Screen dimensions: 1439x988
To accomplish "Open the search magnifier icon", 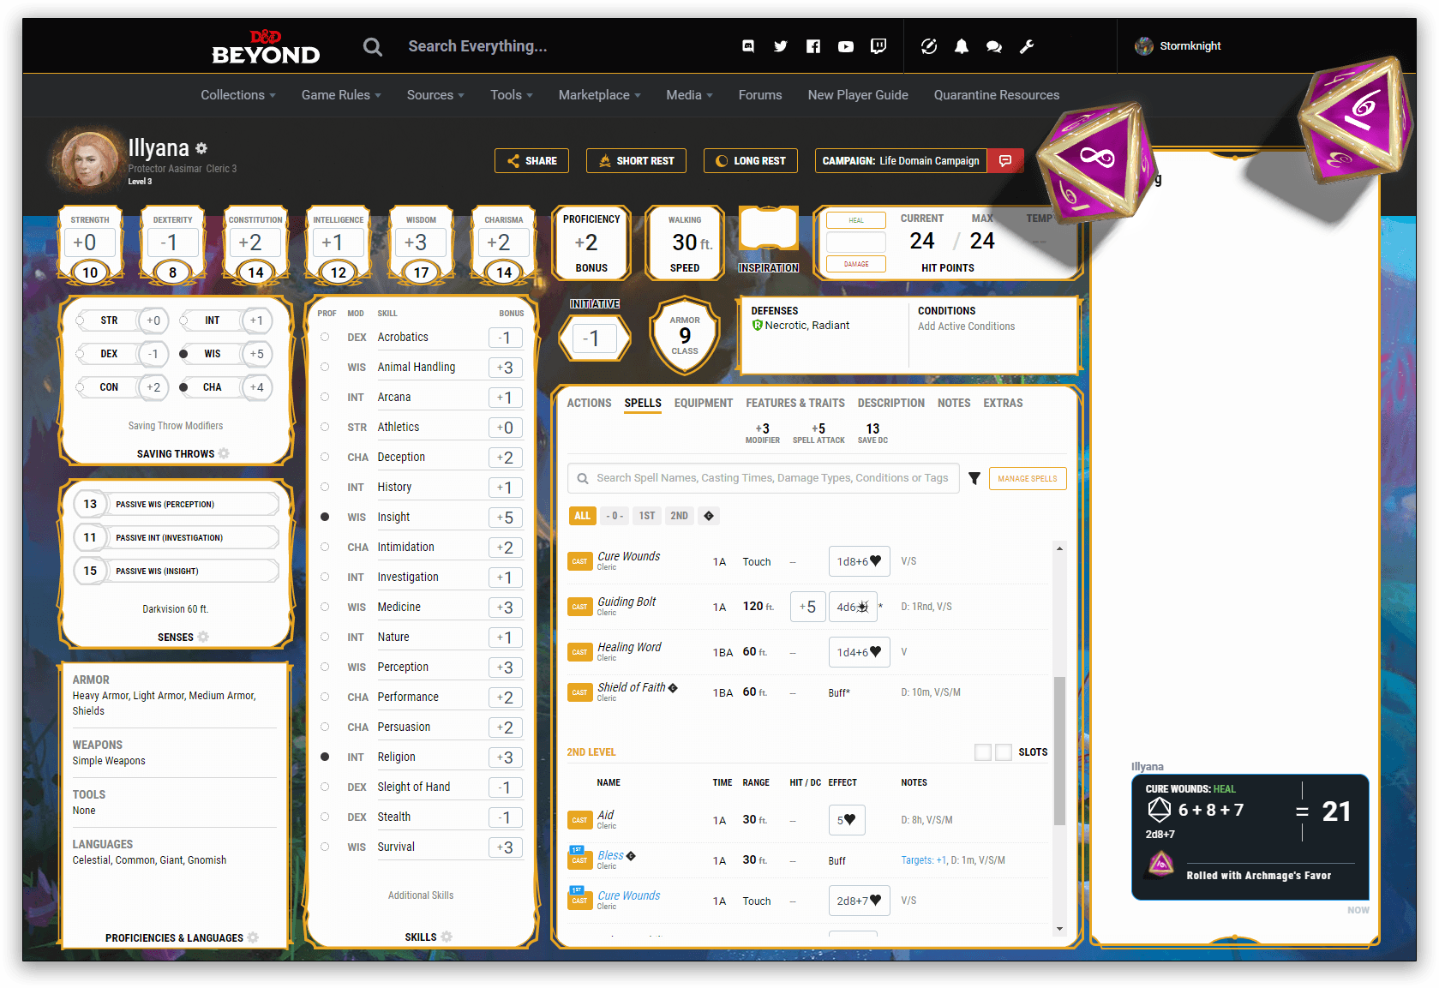I will point(373,46).
